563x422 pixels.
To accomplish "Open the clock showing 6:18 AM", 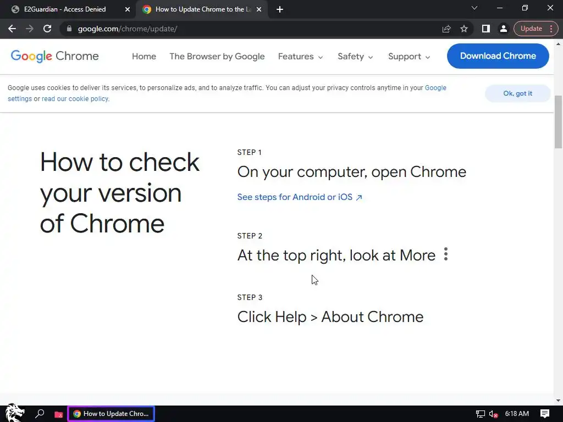I will [x=517, y=414].
